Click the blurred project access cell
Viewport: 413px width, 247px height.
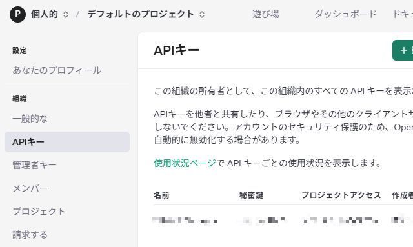coord(341,220)
